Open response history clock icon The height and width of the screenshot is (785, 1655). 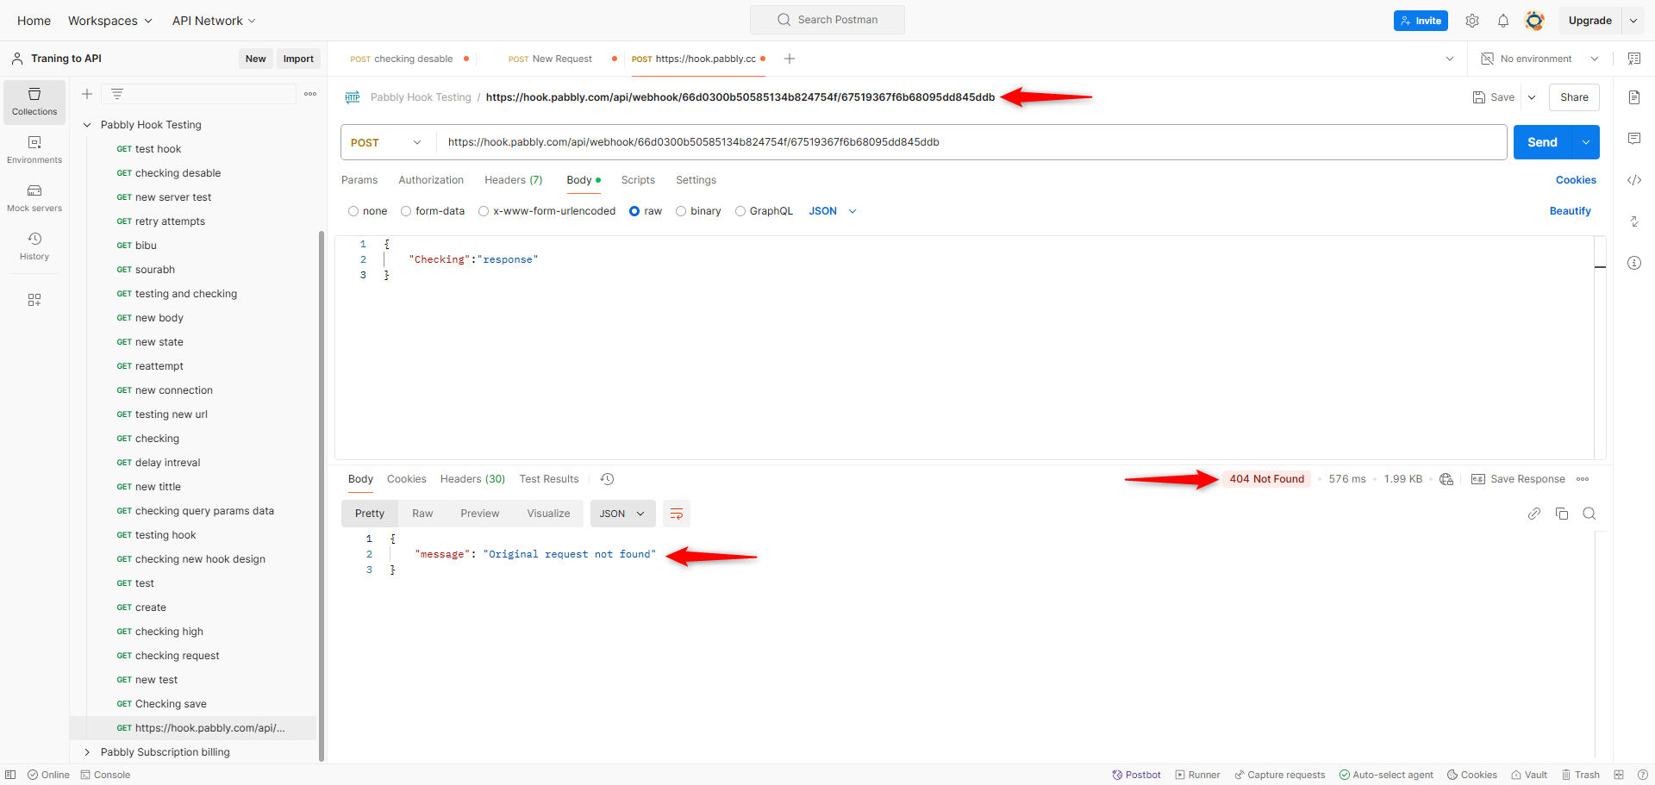tap(607, 479)
